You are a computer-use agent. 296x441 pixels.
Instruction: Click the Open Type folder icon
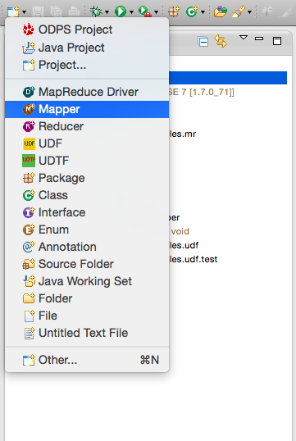pyautogui.click(x=221, y=11)
